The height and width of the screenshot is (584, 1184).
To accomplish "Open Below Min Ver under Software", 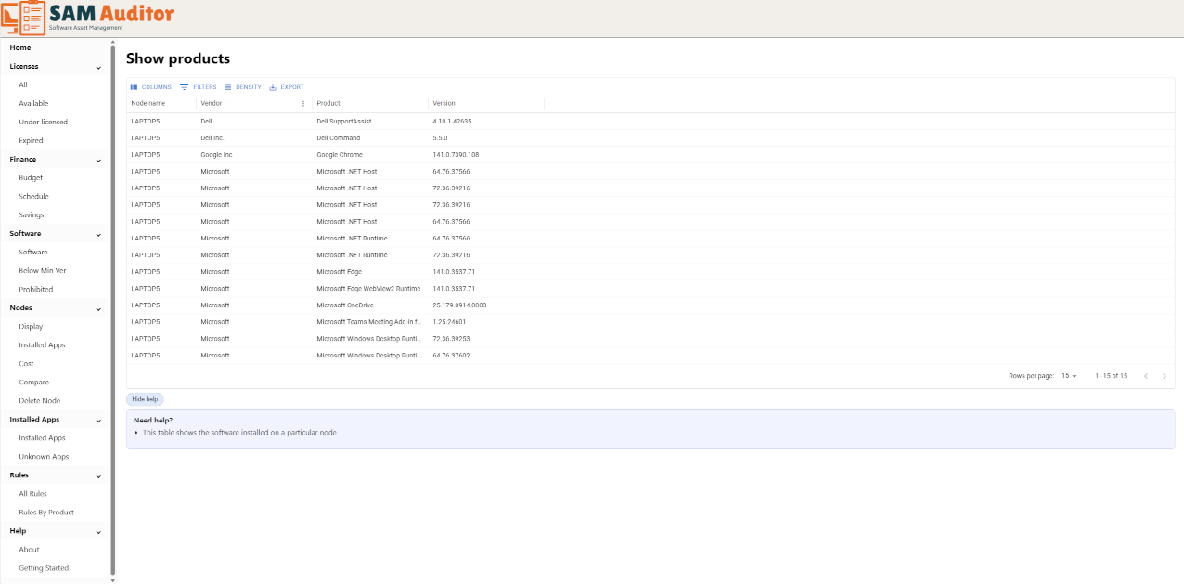I will (43, 270).
